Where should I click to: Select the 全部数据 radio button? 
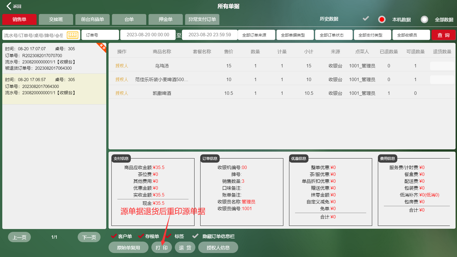pyautogui.click(x=424, y=19)
